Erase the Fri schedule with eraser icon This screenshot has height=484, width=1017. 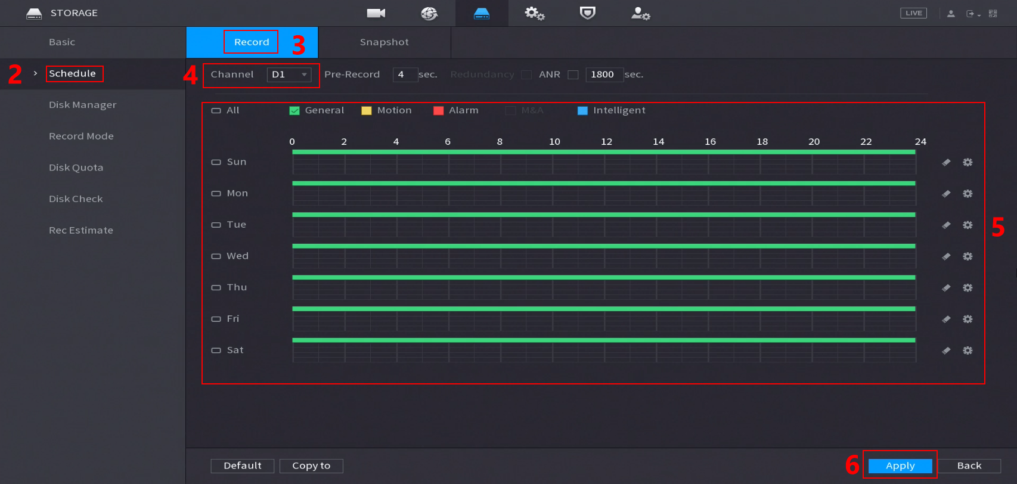click(946, 319)
